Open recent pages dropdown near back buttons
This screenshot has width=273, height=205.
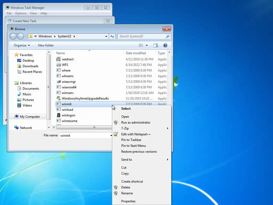pyautogui.click(x=26, y=36)
